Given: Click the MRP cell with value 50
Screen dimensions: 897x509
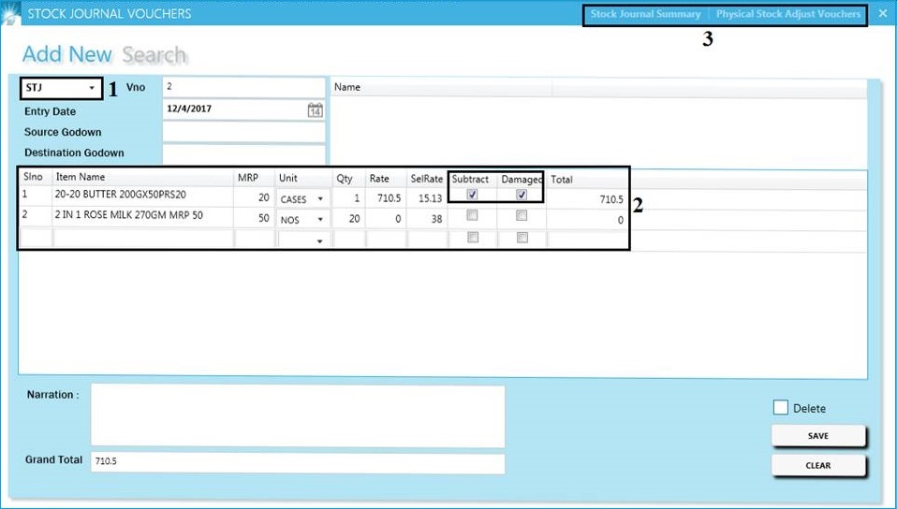Looking at the screenshot, I should (x=254, y=218).
